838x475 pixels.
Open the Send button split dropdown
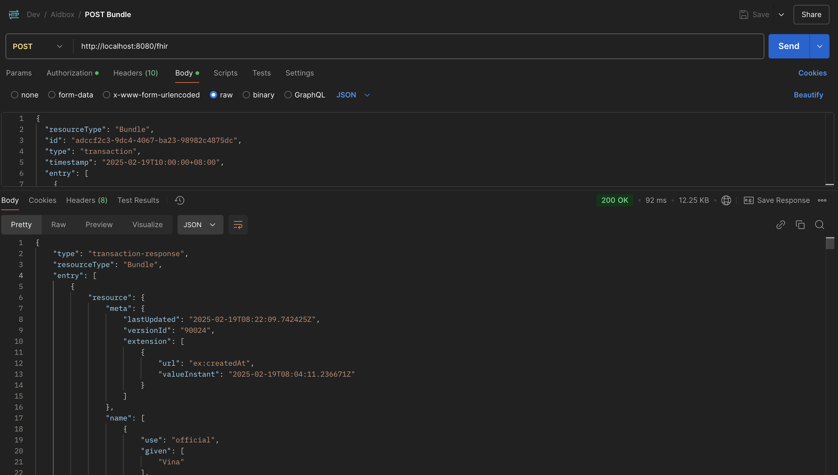coord(819,46)
